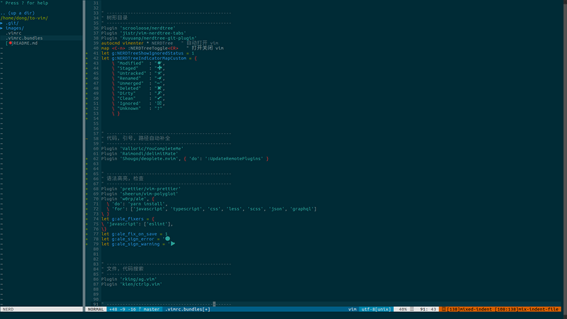Click the 'vim' filetype in the statusline

352,309
